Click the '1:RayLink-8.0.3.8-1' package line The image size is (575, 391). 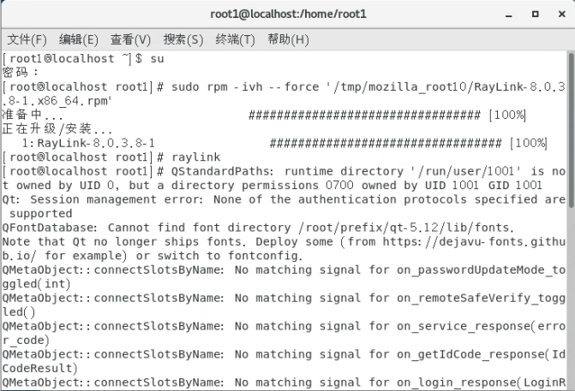click(88, 143)
